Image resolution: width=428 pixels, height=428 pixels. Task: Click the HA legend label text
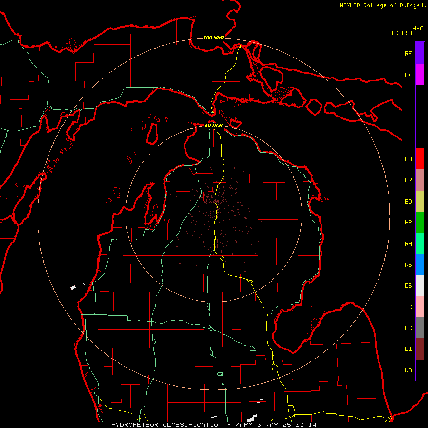click(408, 159)
